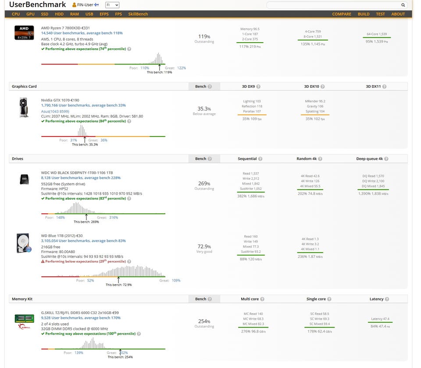Go to the ABOUT page

tap(398, 14)
